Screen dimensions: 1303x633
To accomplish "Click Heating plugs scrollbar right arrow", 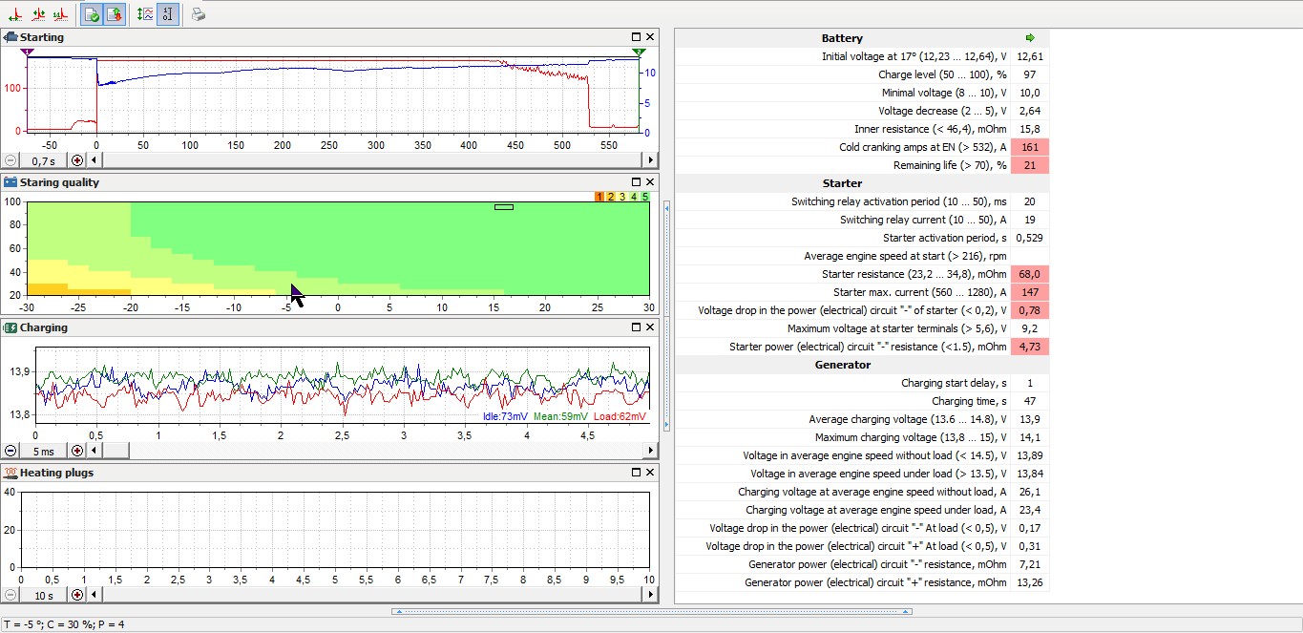I will pos(651,595).
